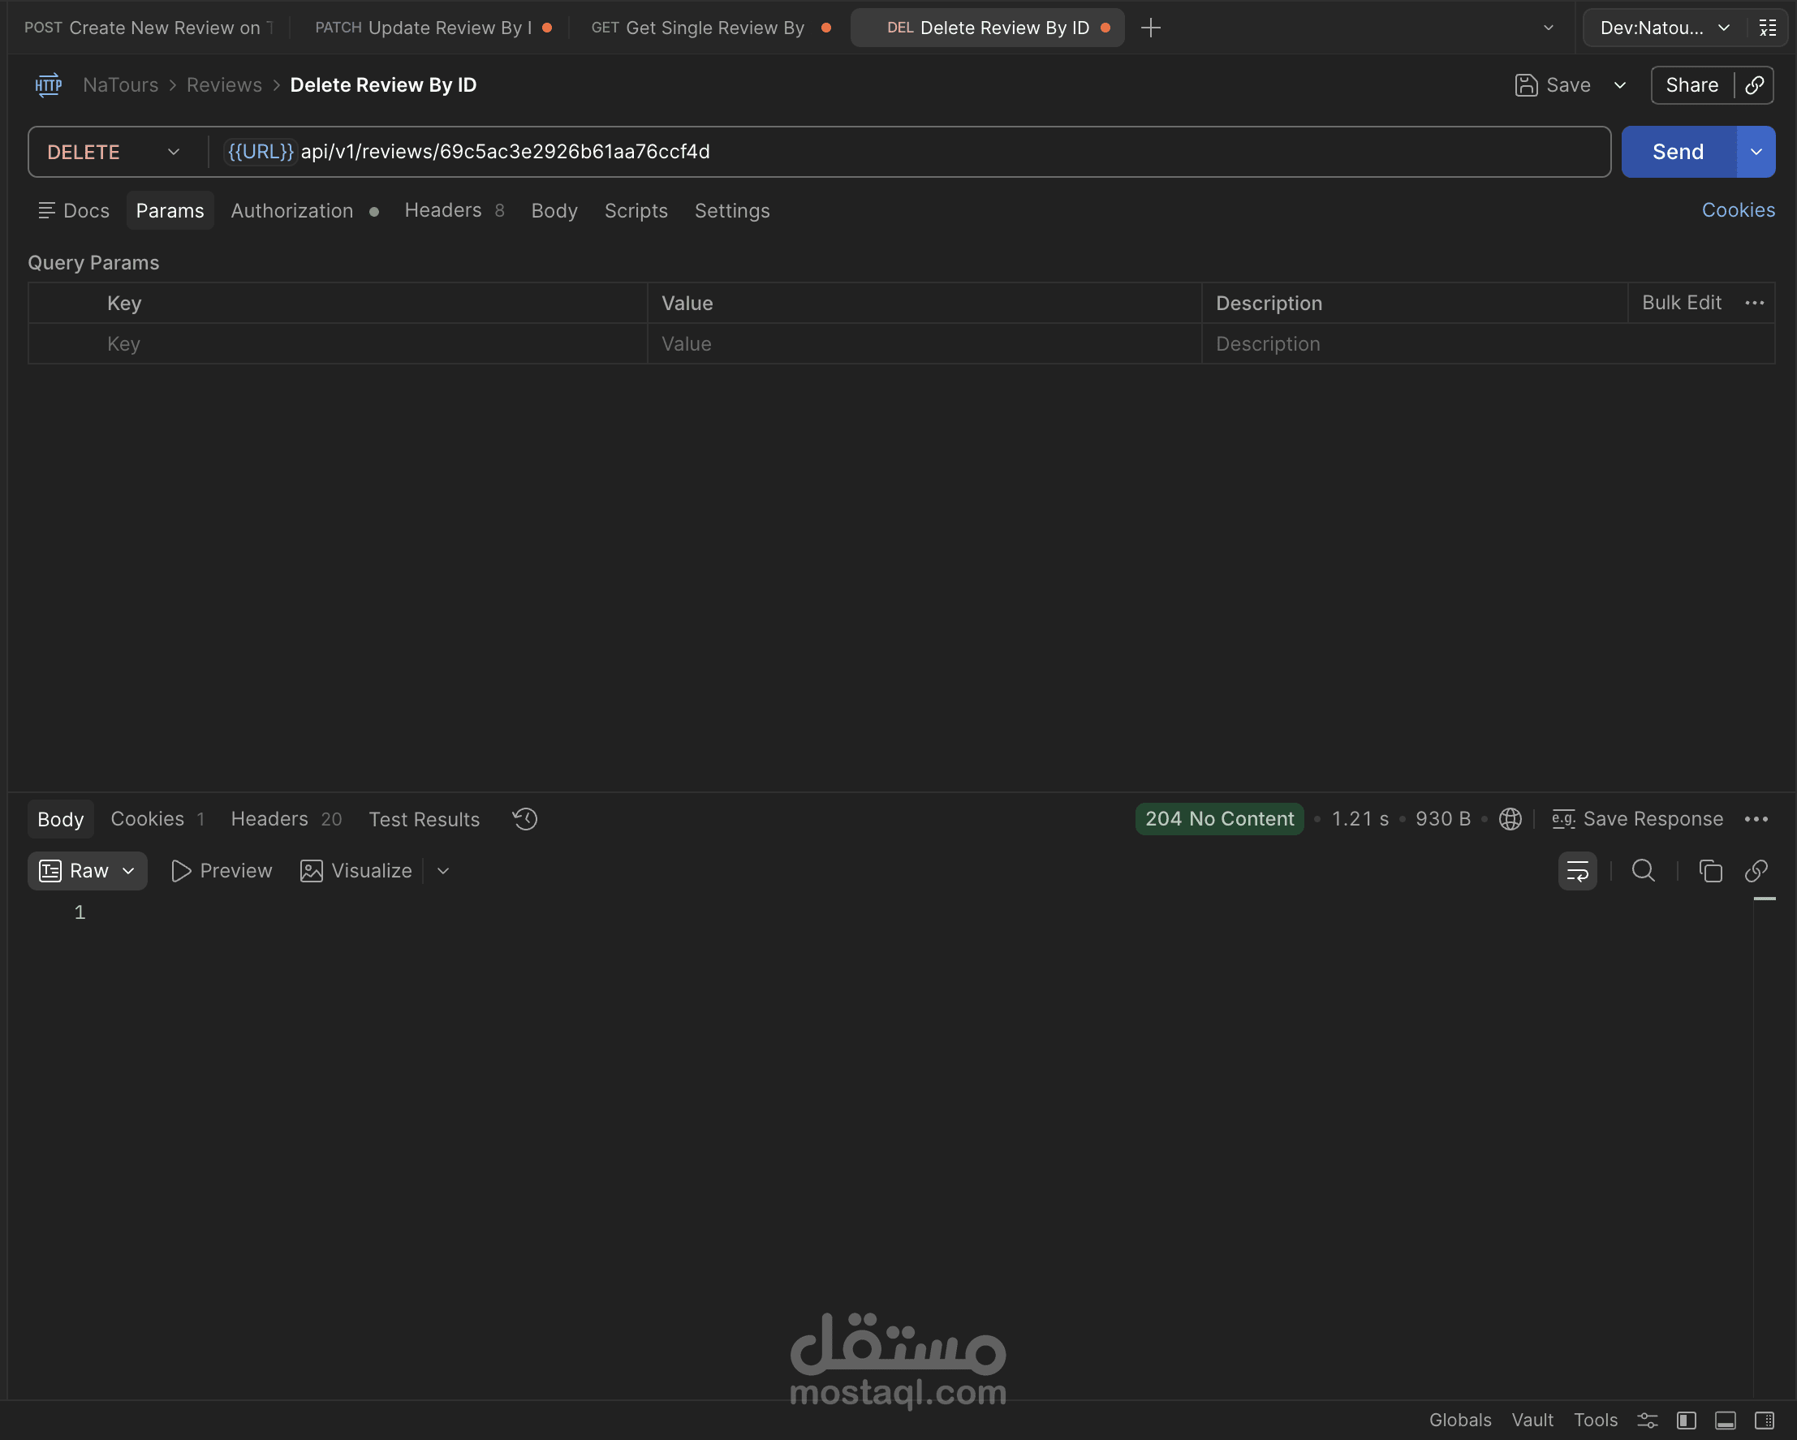
Task: Open the response Headers tab
Action: [269, 819]
